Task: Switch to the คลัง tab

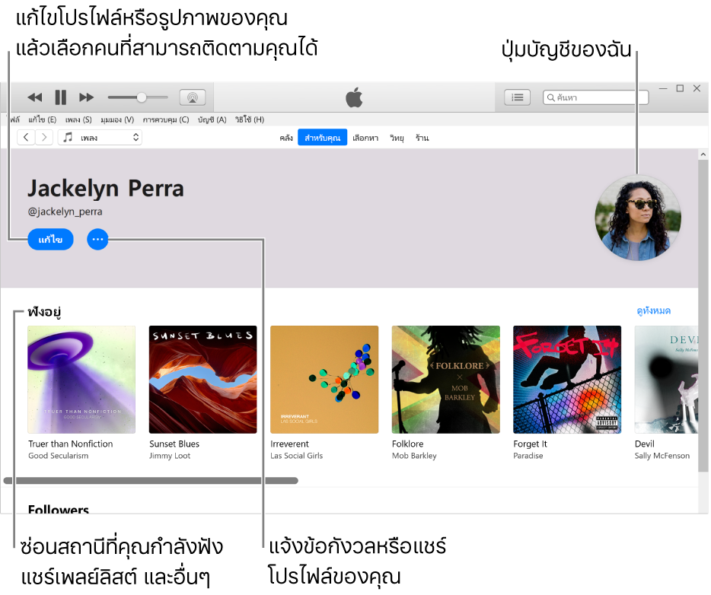Action: click(x=286, y=138)
